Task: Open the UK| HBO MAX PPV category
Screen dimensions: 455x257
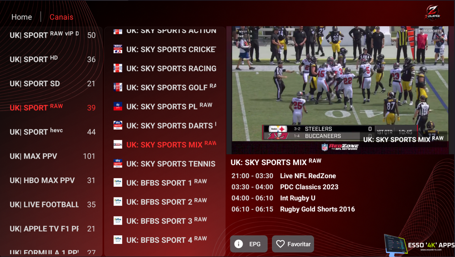Action: tap(52, 180)
